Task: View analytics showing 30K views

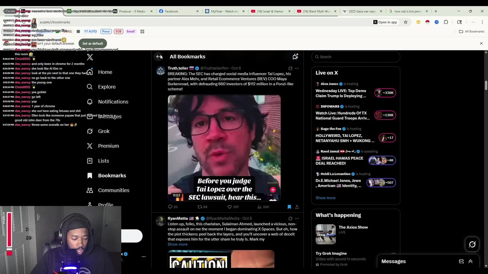Action: pos(263,207)
